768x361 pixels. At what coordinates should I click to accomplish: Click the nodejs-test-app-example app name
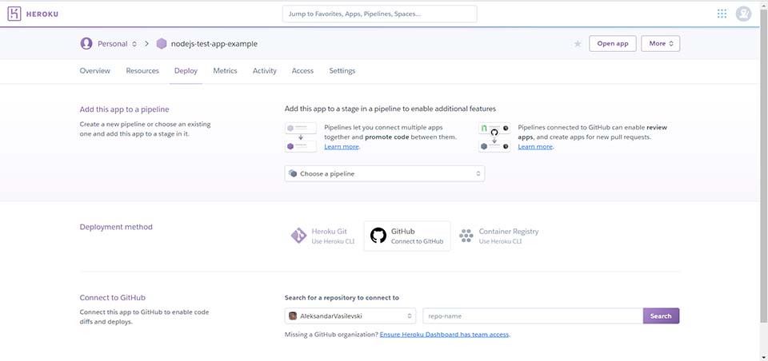[x=214, y=44]
